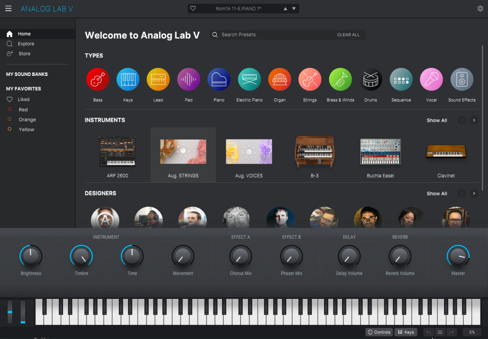
Task: Select the Aug. STRINGS instrument
Action: pyautogui.click(x=183, y=155)
